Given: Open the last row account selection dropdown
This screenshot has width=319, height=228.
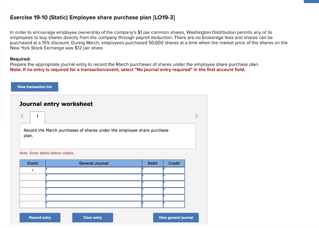Looking at the screenshot, I should point(93,205).
